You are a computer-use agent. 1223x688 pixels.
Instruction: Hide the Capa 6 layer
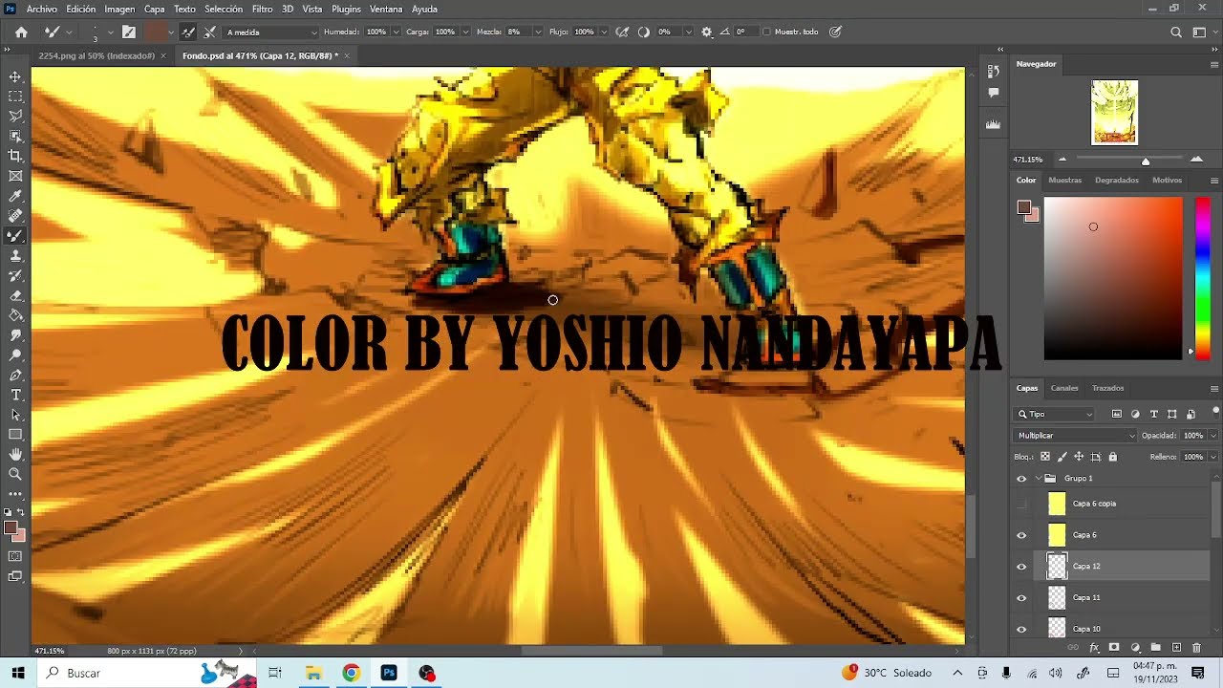(1021, 535)
